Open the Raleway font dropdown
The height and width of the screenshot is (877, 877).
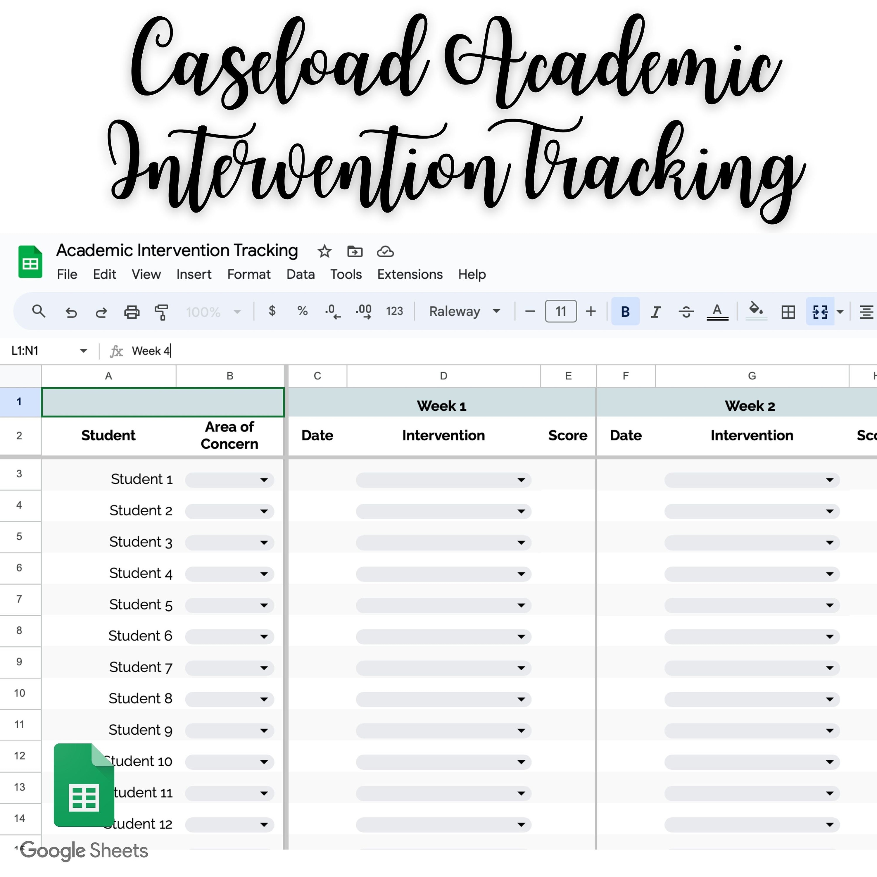(463, 311)
